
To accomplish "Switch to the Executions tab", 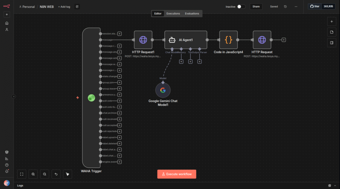I will 173,14.
